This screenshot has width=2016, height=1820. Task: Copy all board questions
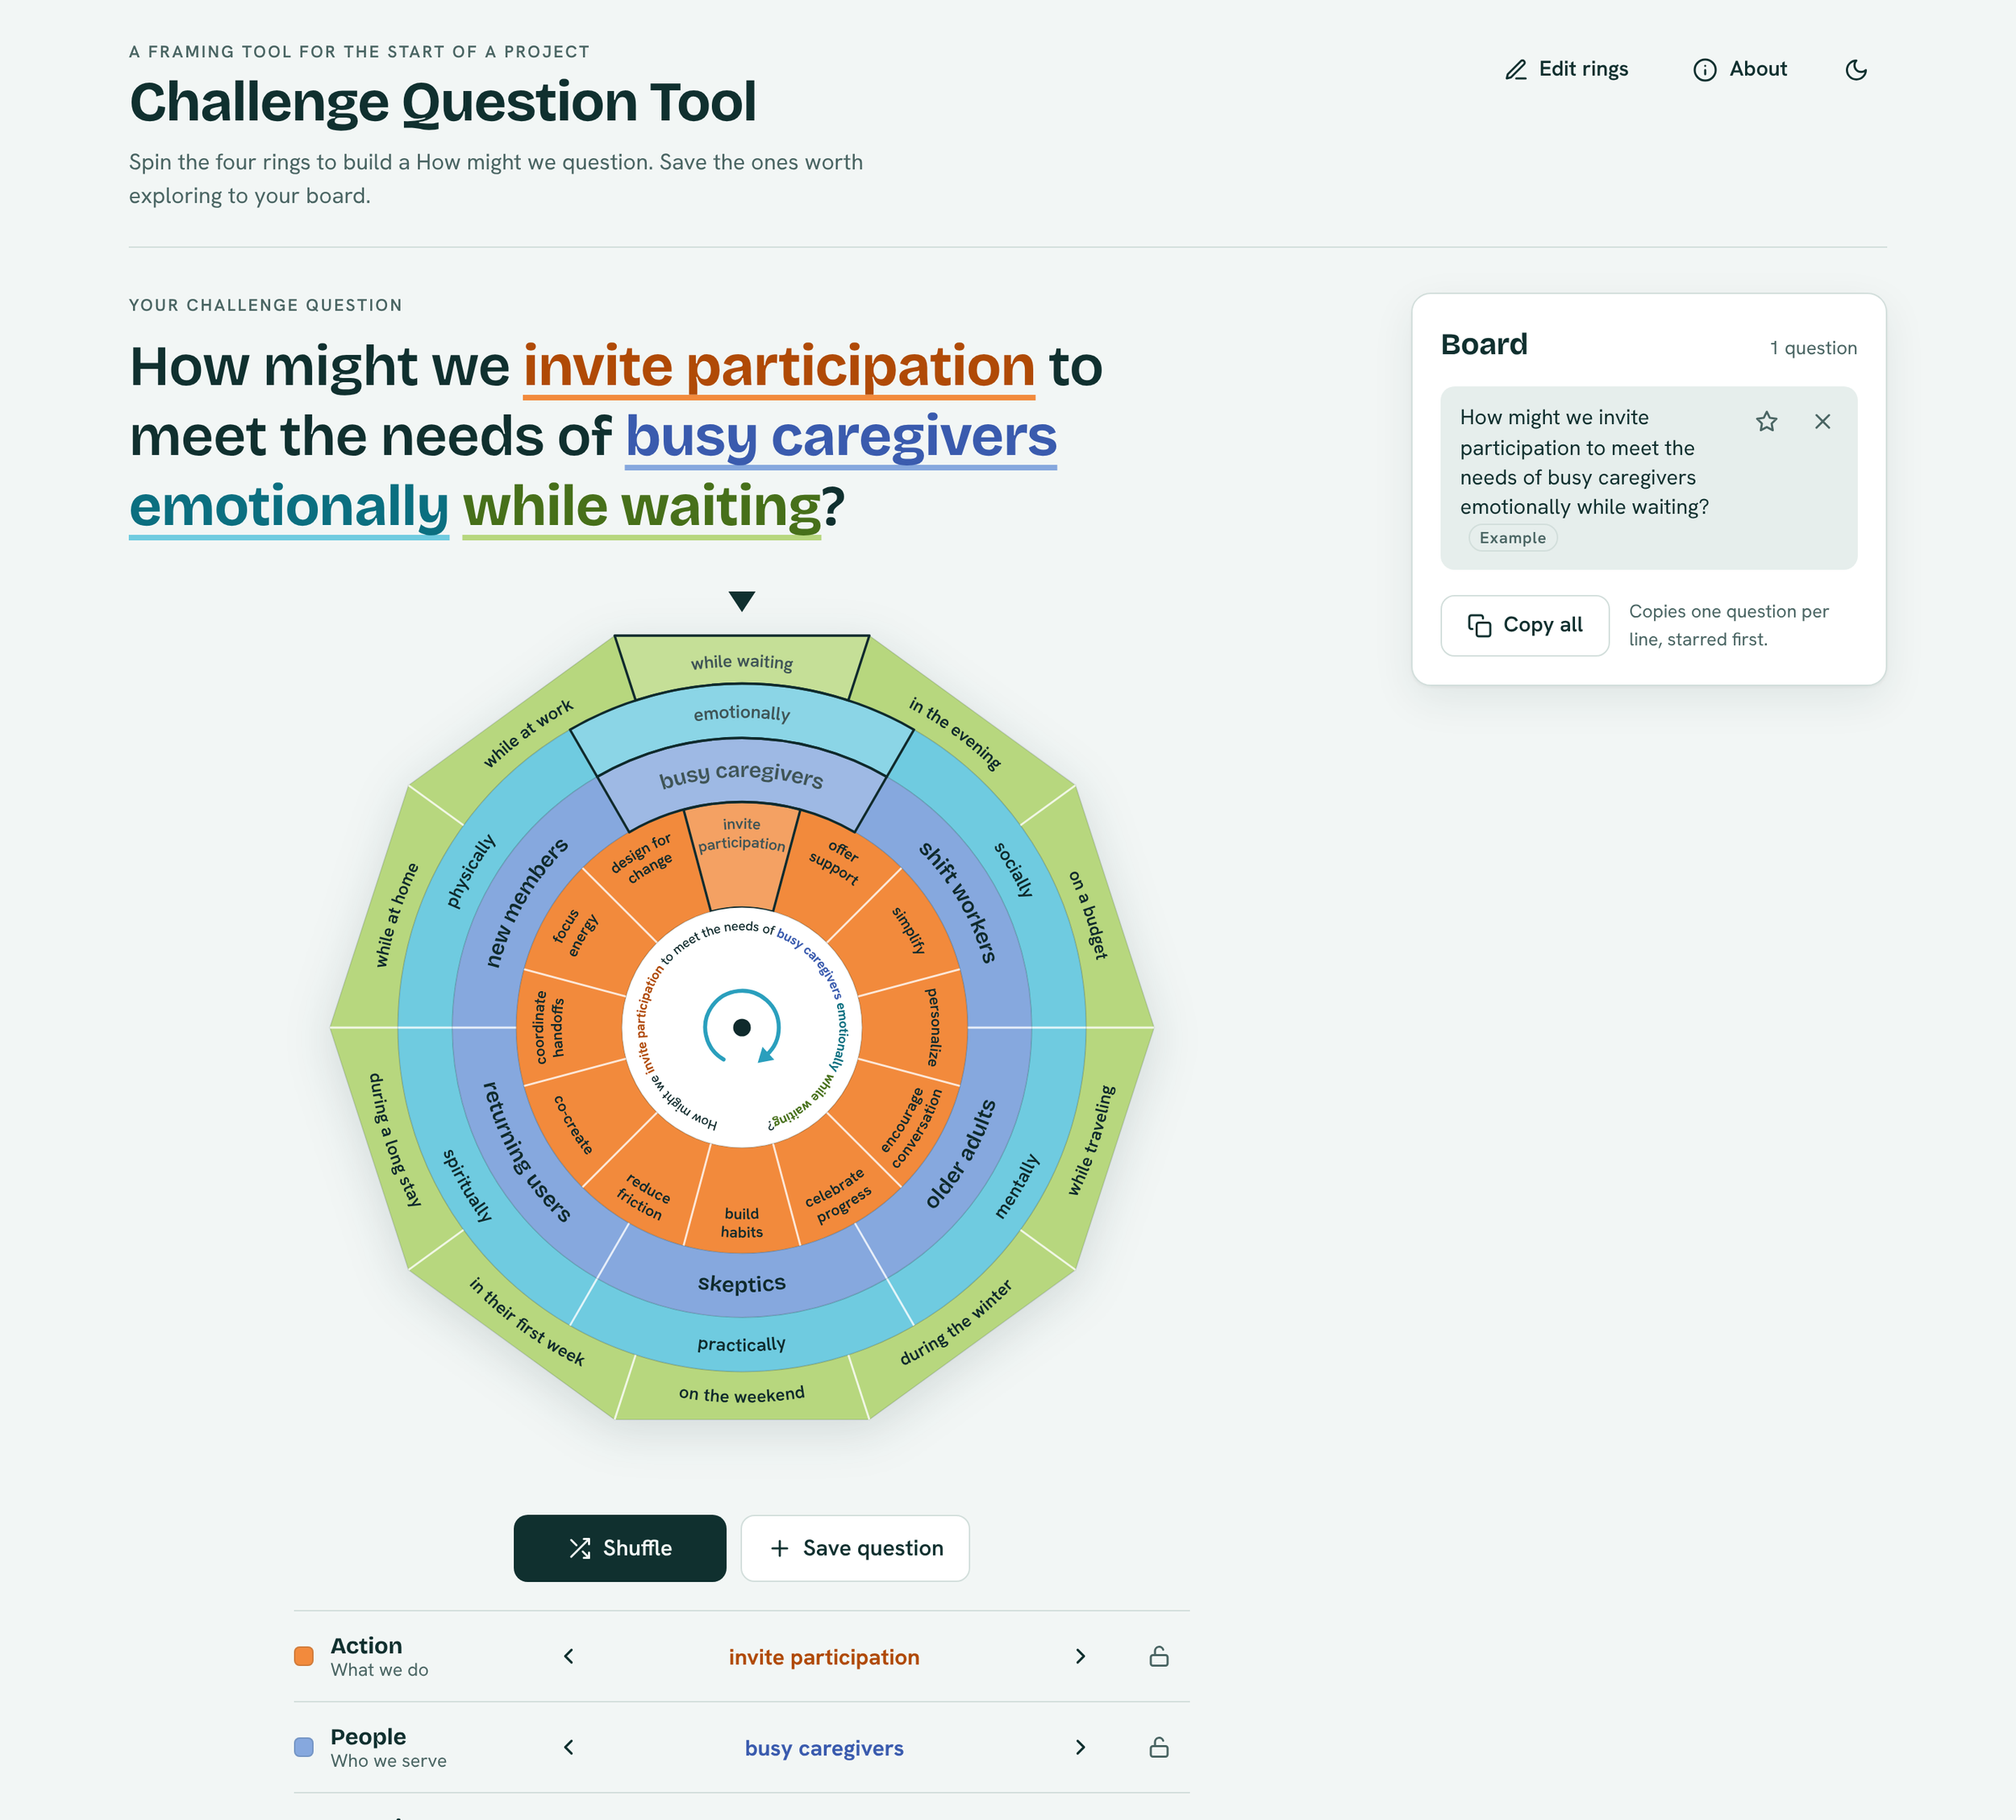[1525, 626]
